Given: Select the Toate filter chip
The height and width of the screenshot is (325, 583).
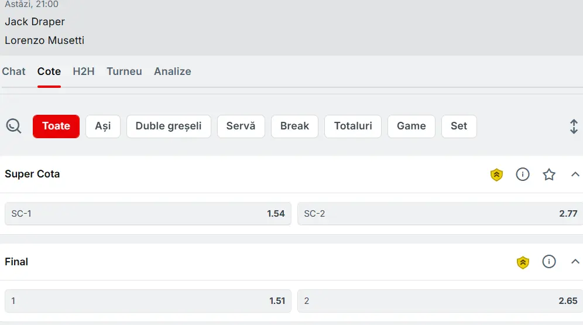Looking at the screenshot, I should tap(56, 126).
